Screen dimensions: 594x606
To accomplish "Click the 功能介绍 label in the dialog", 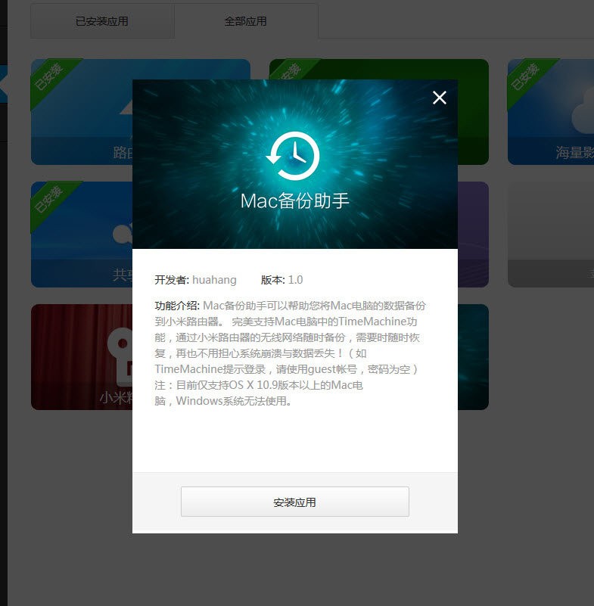I will 177,306.
